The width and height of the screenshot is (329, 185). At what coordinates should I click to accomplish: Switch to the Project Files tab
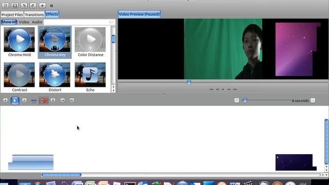coord(12,15)
